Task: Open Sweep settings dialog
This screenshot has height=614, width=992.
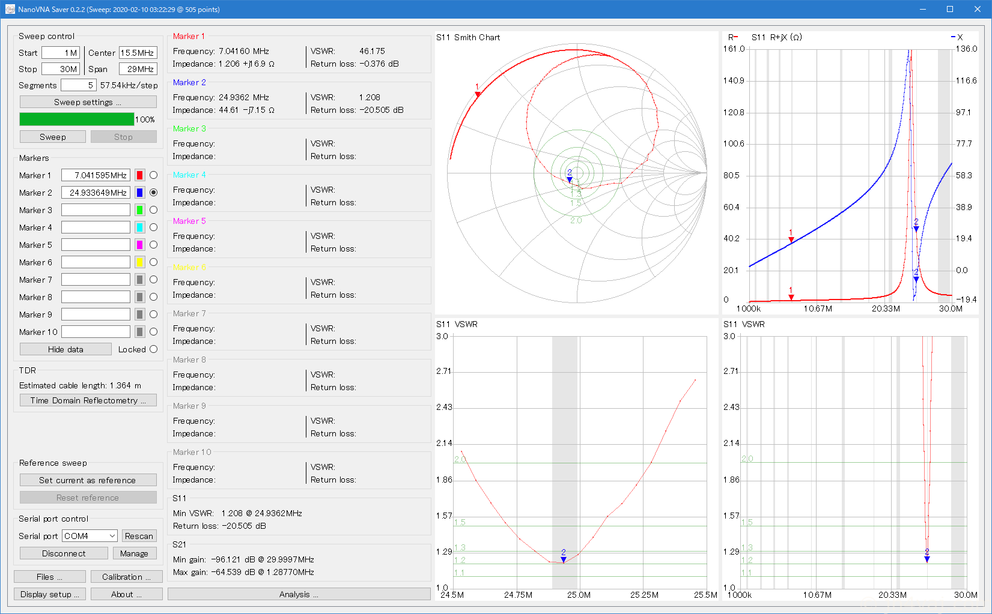Action: [x=88, y=102]
